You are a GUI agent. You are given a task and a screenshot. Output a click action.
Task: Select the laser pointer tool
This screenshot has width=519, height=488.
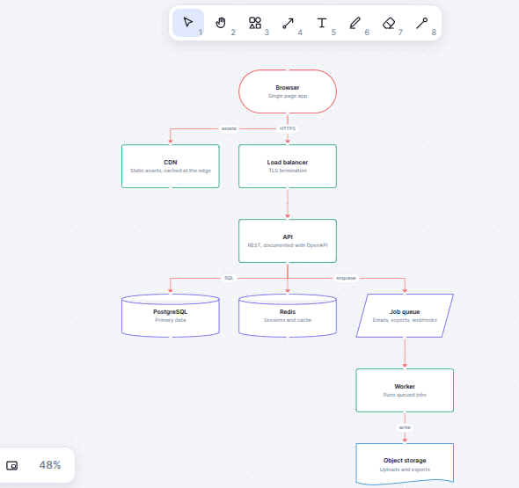coord(422,23)
